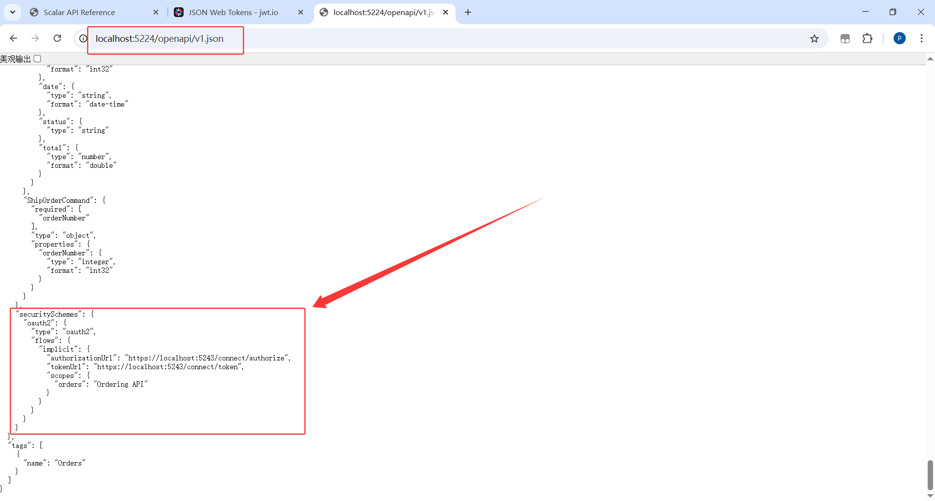
Task: Click the "type": "object" line
Action: click(x=63, y=235)
